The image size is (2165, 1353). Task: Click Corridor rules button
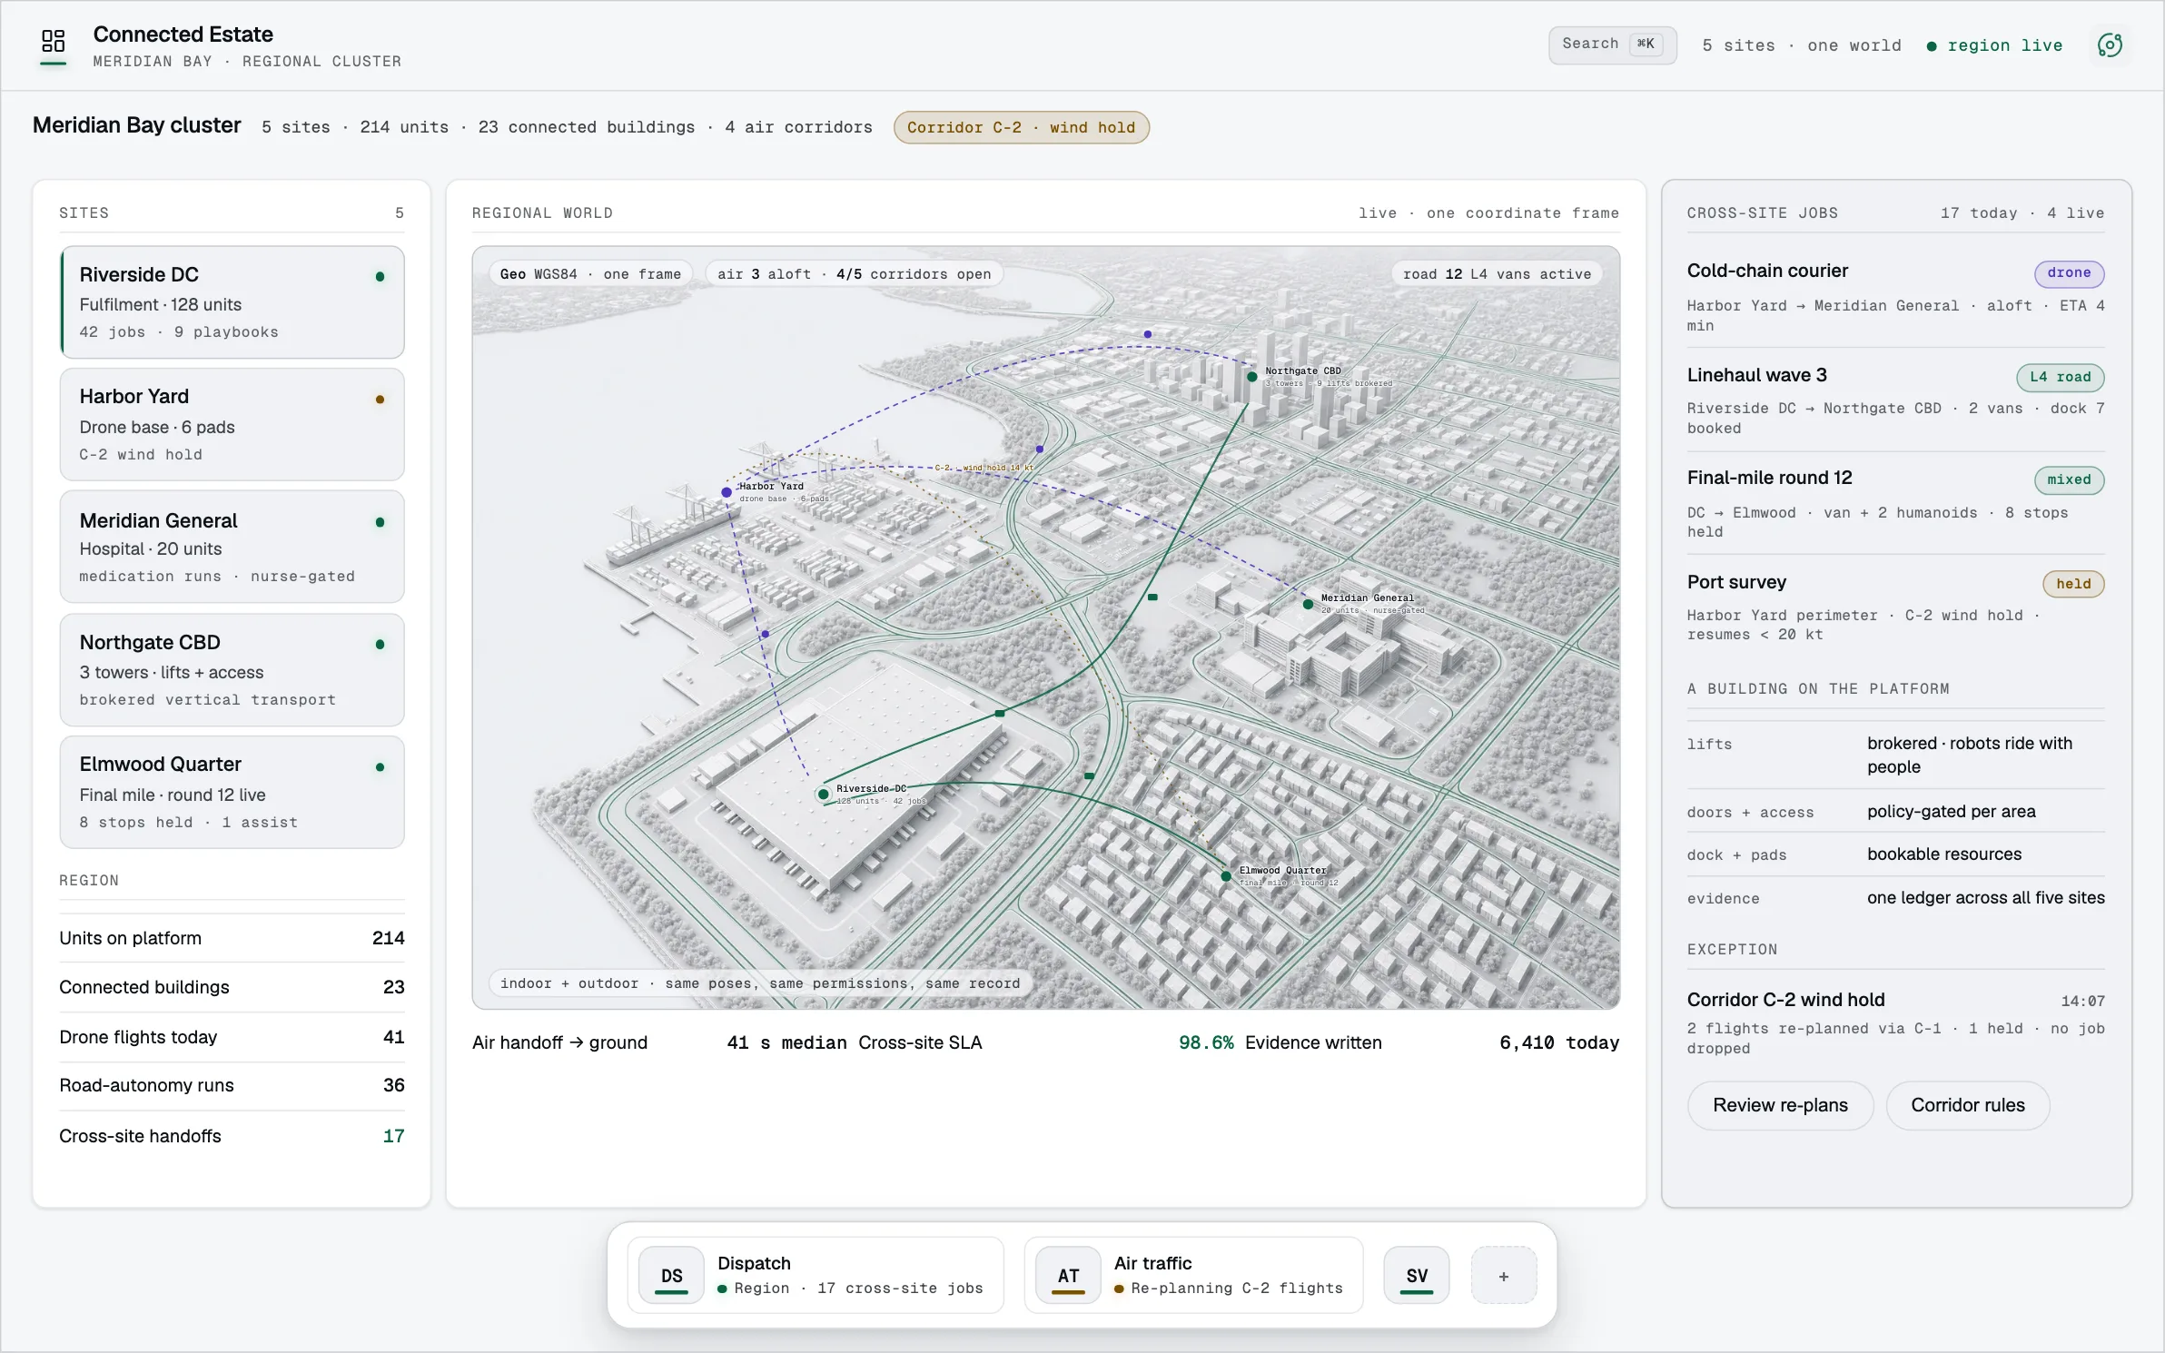(1968, 1105)
